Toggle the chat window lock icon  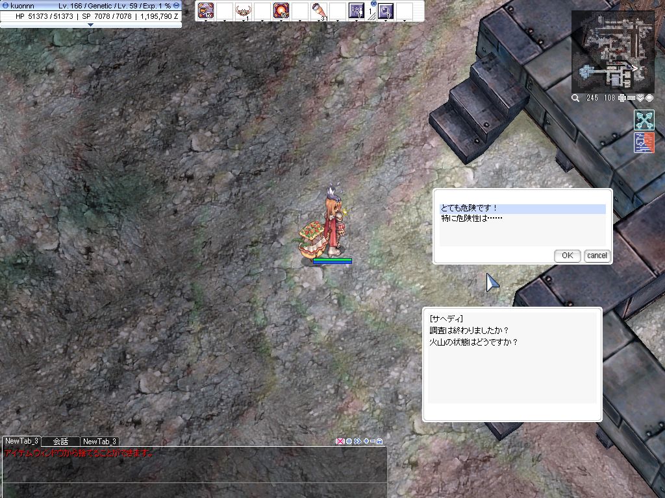(379, 441)
